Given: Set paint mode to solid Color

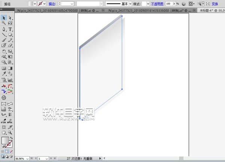Looking at the screenshot, I should (x=3, y=151).
